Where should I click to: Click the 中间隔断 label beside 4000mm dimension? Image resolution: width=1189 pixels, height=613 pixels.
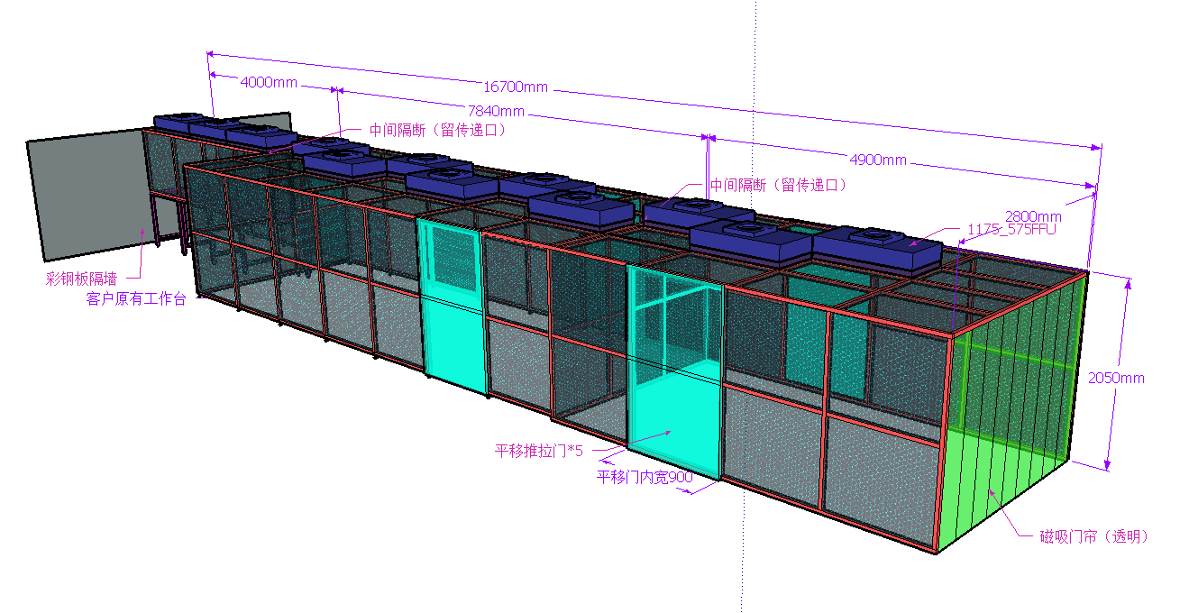437,130
